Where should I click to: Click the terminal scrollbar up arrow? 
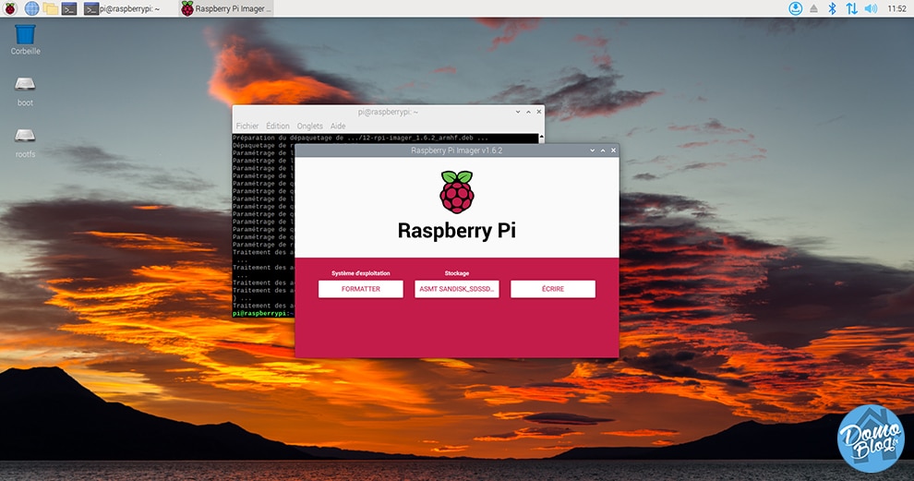542,138
